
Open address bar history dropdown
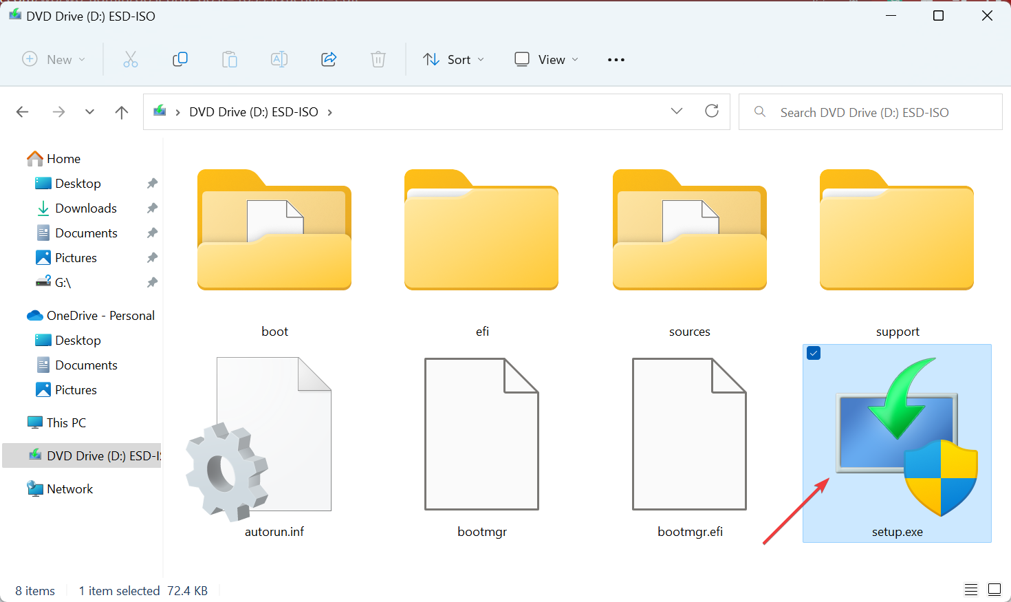(x=677, y=111)
